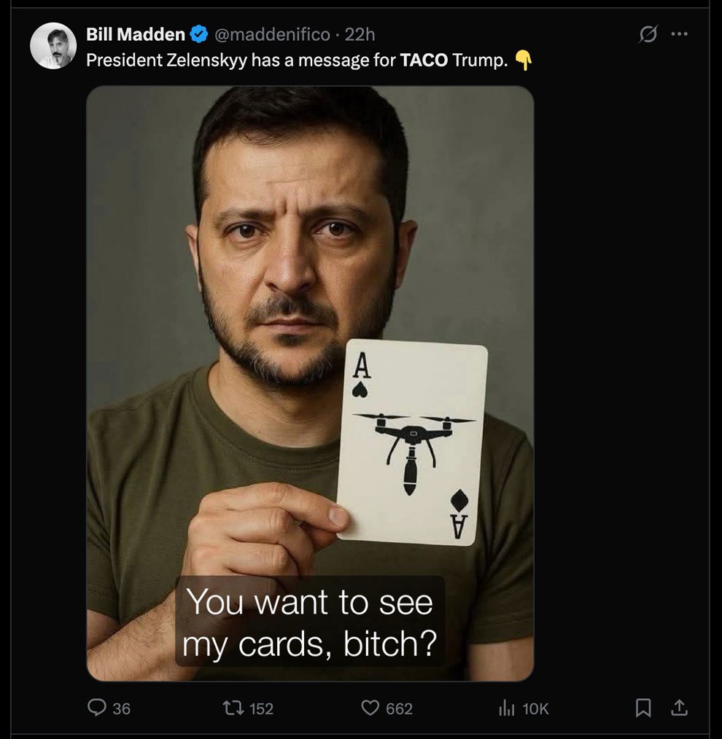Click the pointing down hand emoji
This screenshot has height=739, width=722.
[x=523, y=60]
